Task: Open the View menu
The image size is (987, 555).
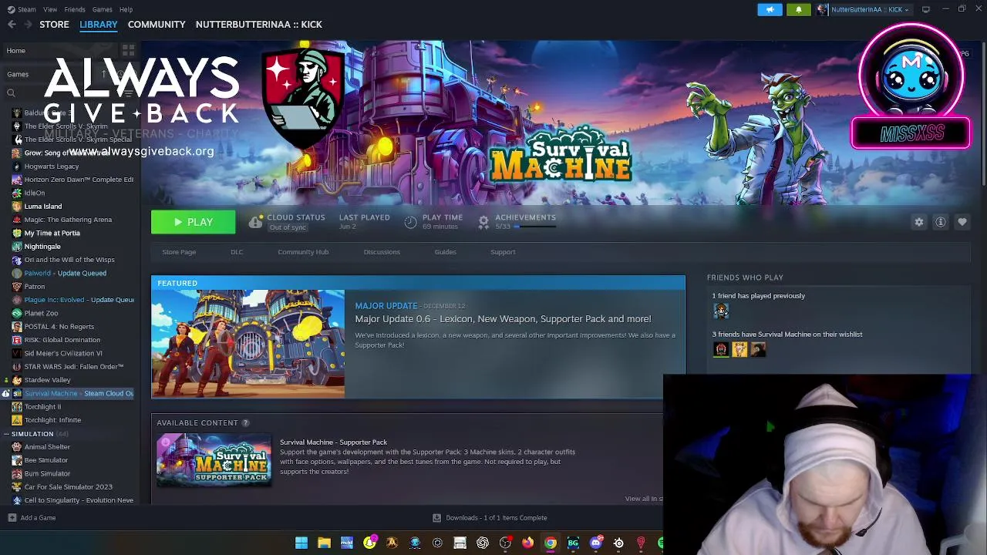Action: pyautogui.click(x=50, y=9)
